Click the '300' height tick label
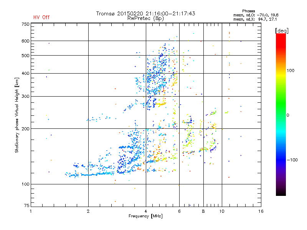Viewport: 307px width, 230px height. click(x=25, y=96)
